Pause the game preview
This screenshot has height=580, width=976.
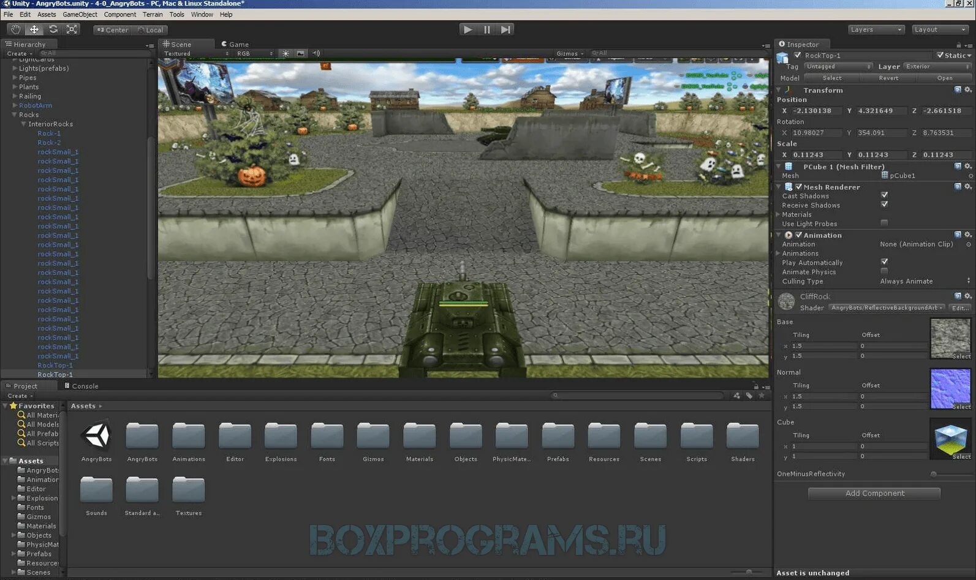click(486, 29)
